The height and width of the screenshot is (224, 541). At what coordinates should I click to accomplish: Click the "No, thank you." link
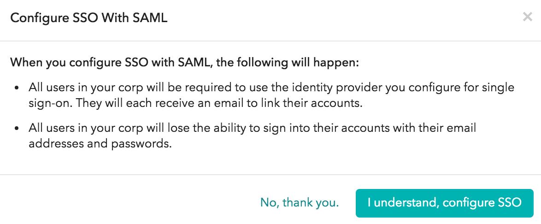300,202
